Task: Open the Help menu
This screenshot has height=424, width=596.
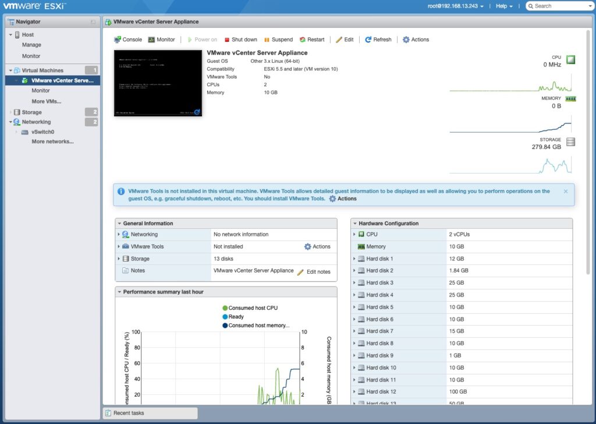Action: click(504, 6)
